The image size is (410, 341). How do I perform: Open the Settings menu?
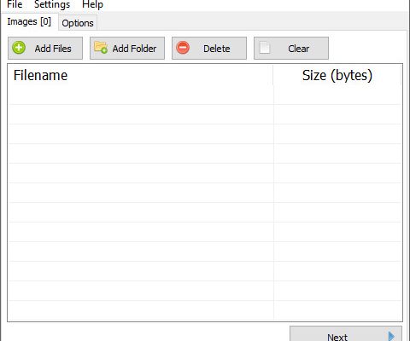[52, 5]
